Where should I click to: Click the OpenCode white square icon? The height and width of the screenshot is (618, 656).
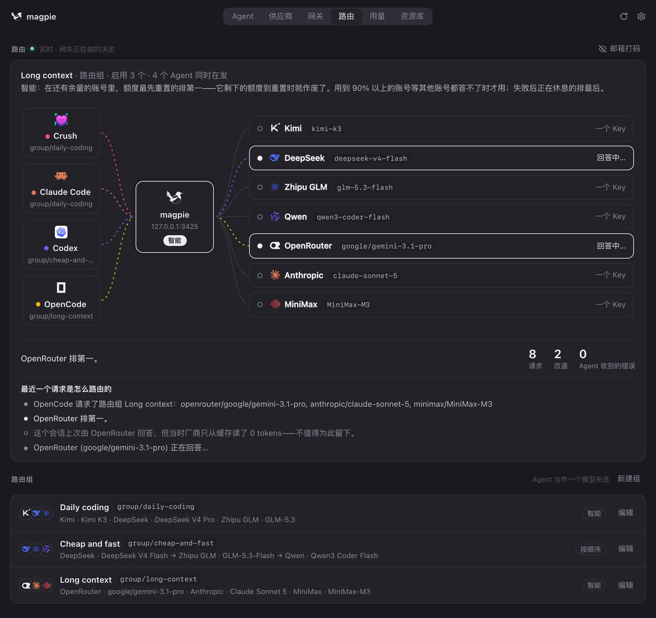[x=61, y=288]
